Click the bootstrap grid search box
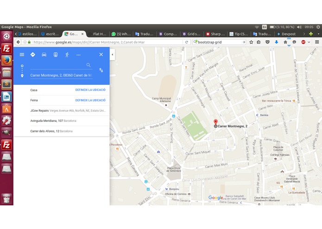Image resolution: width=322 pixels, height=229 pixels. point(219,42)
